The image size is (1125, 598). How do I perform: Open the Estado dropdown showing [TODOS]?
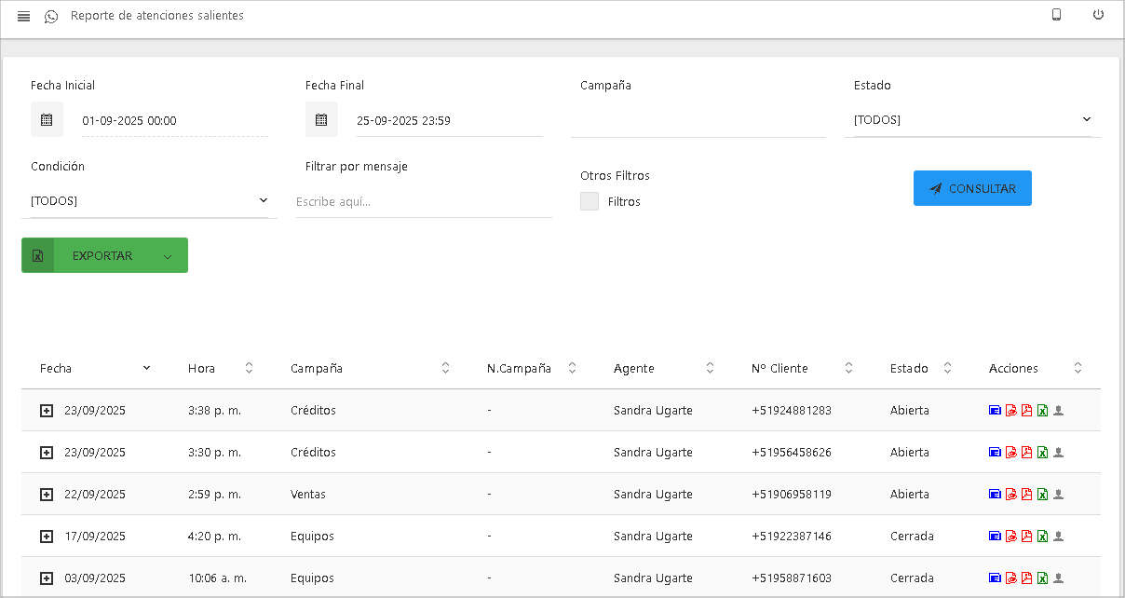tap(972, 120)
